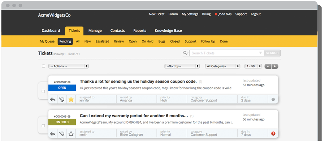Show New tickets filter
This screenshot has width=325, height=141.
87,41
